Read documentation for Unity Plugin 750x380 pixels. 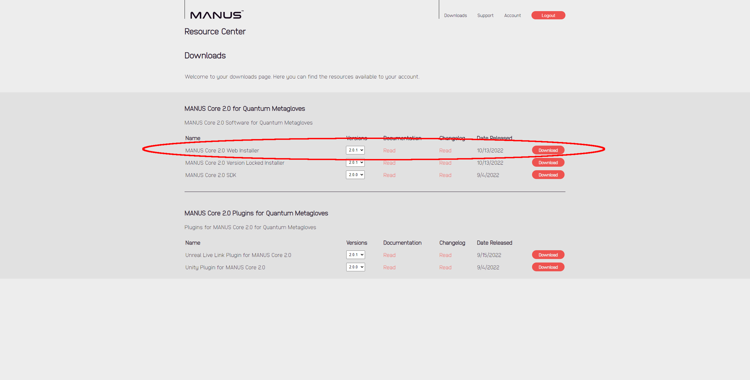(x=389, y=267)
